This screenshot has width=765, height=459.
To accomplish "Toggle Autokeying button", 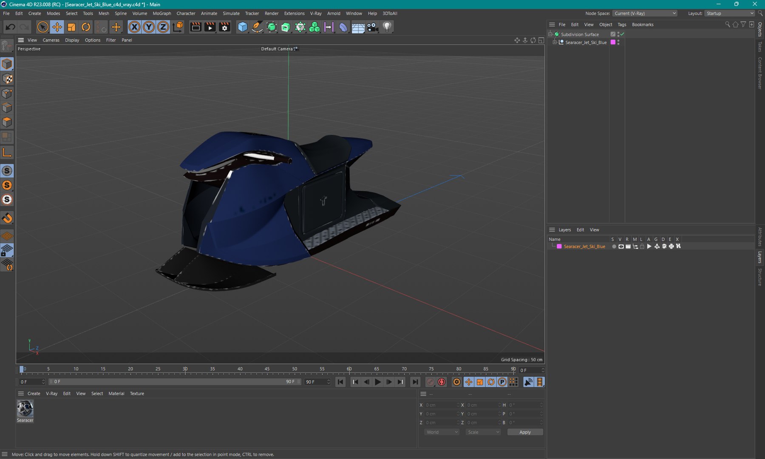I will (x=442, y=382).
